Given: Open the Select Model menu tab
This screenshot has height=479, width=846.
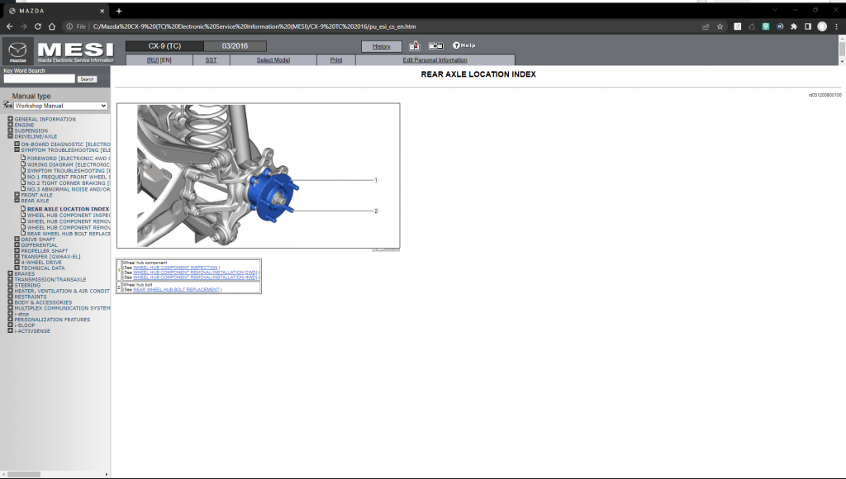Looking at the screenshot, I should pos(273,60).
